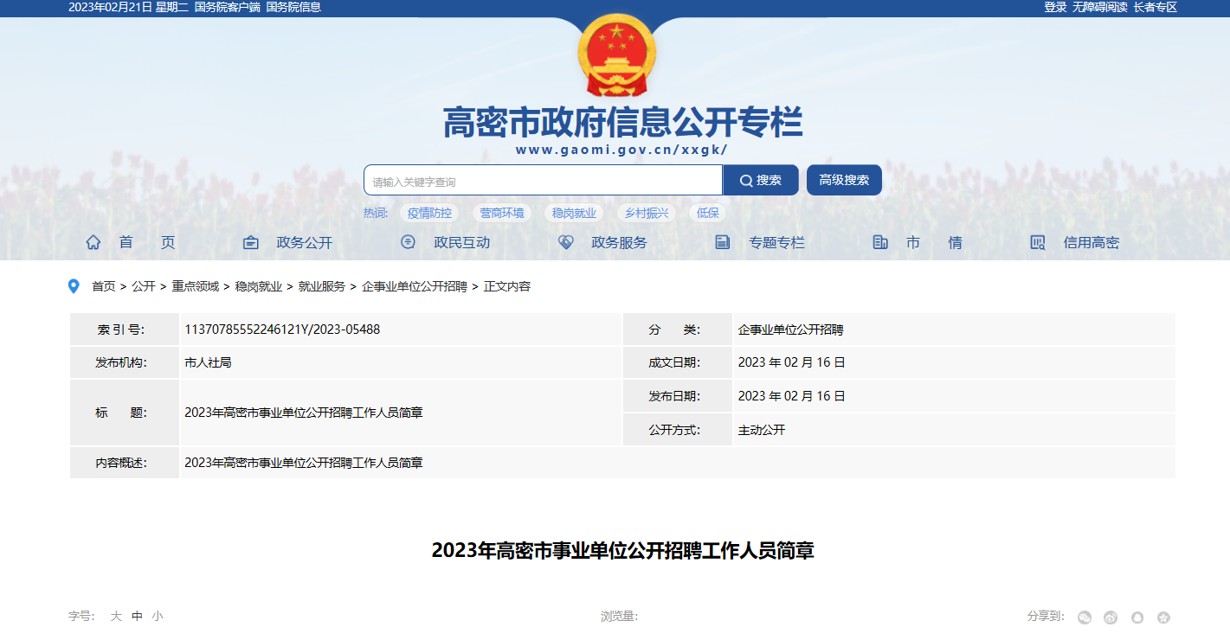Select the hot word 稳岗就业 under the search box
The width and height of the screenshot is (1230, 640).
(x=575, y=213)
